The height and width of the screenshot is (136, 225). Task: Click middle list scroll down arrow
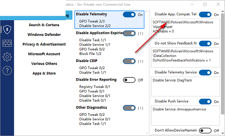[x=147, y=133]
